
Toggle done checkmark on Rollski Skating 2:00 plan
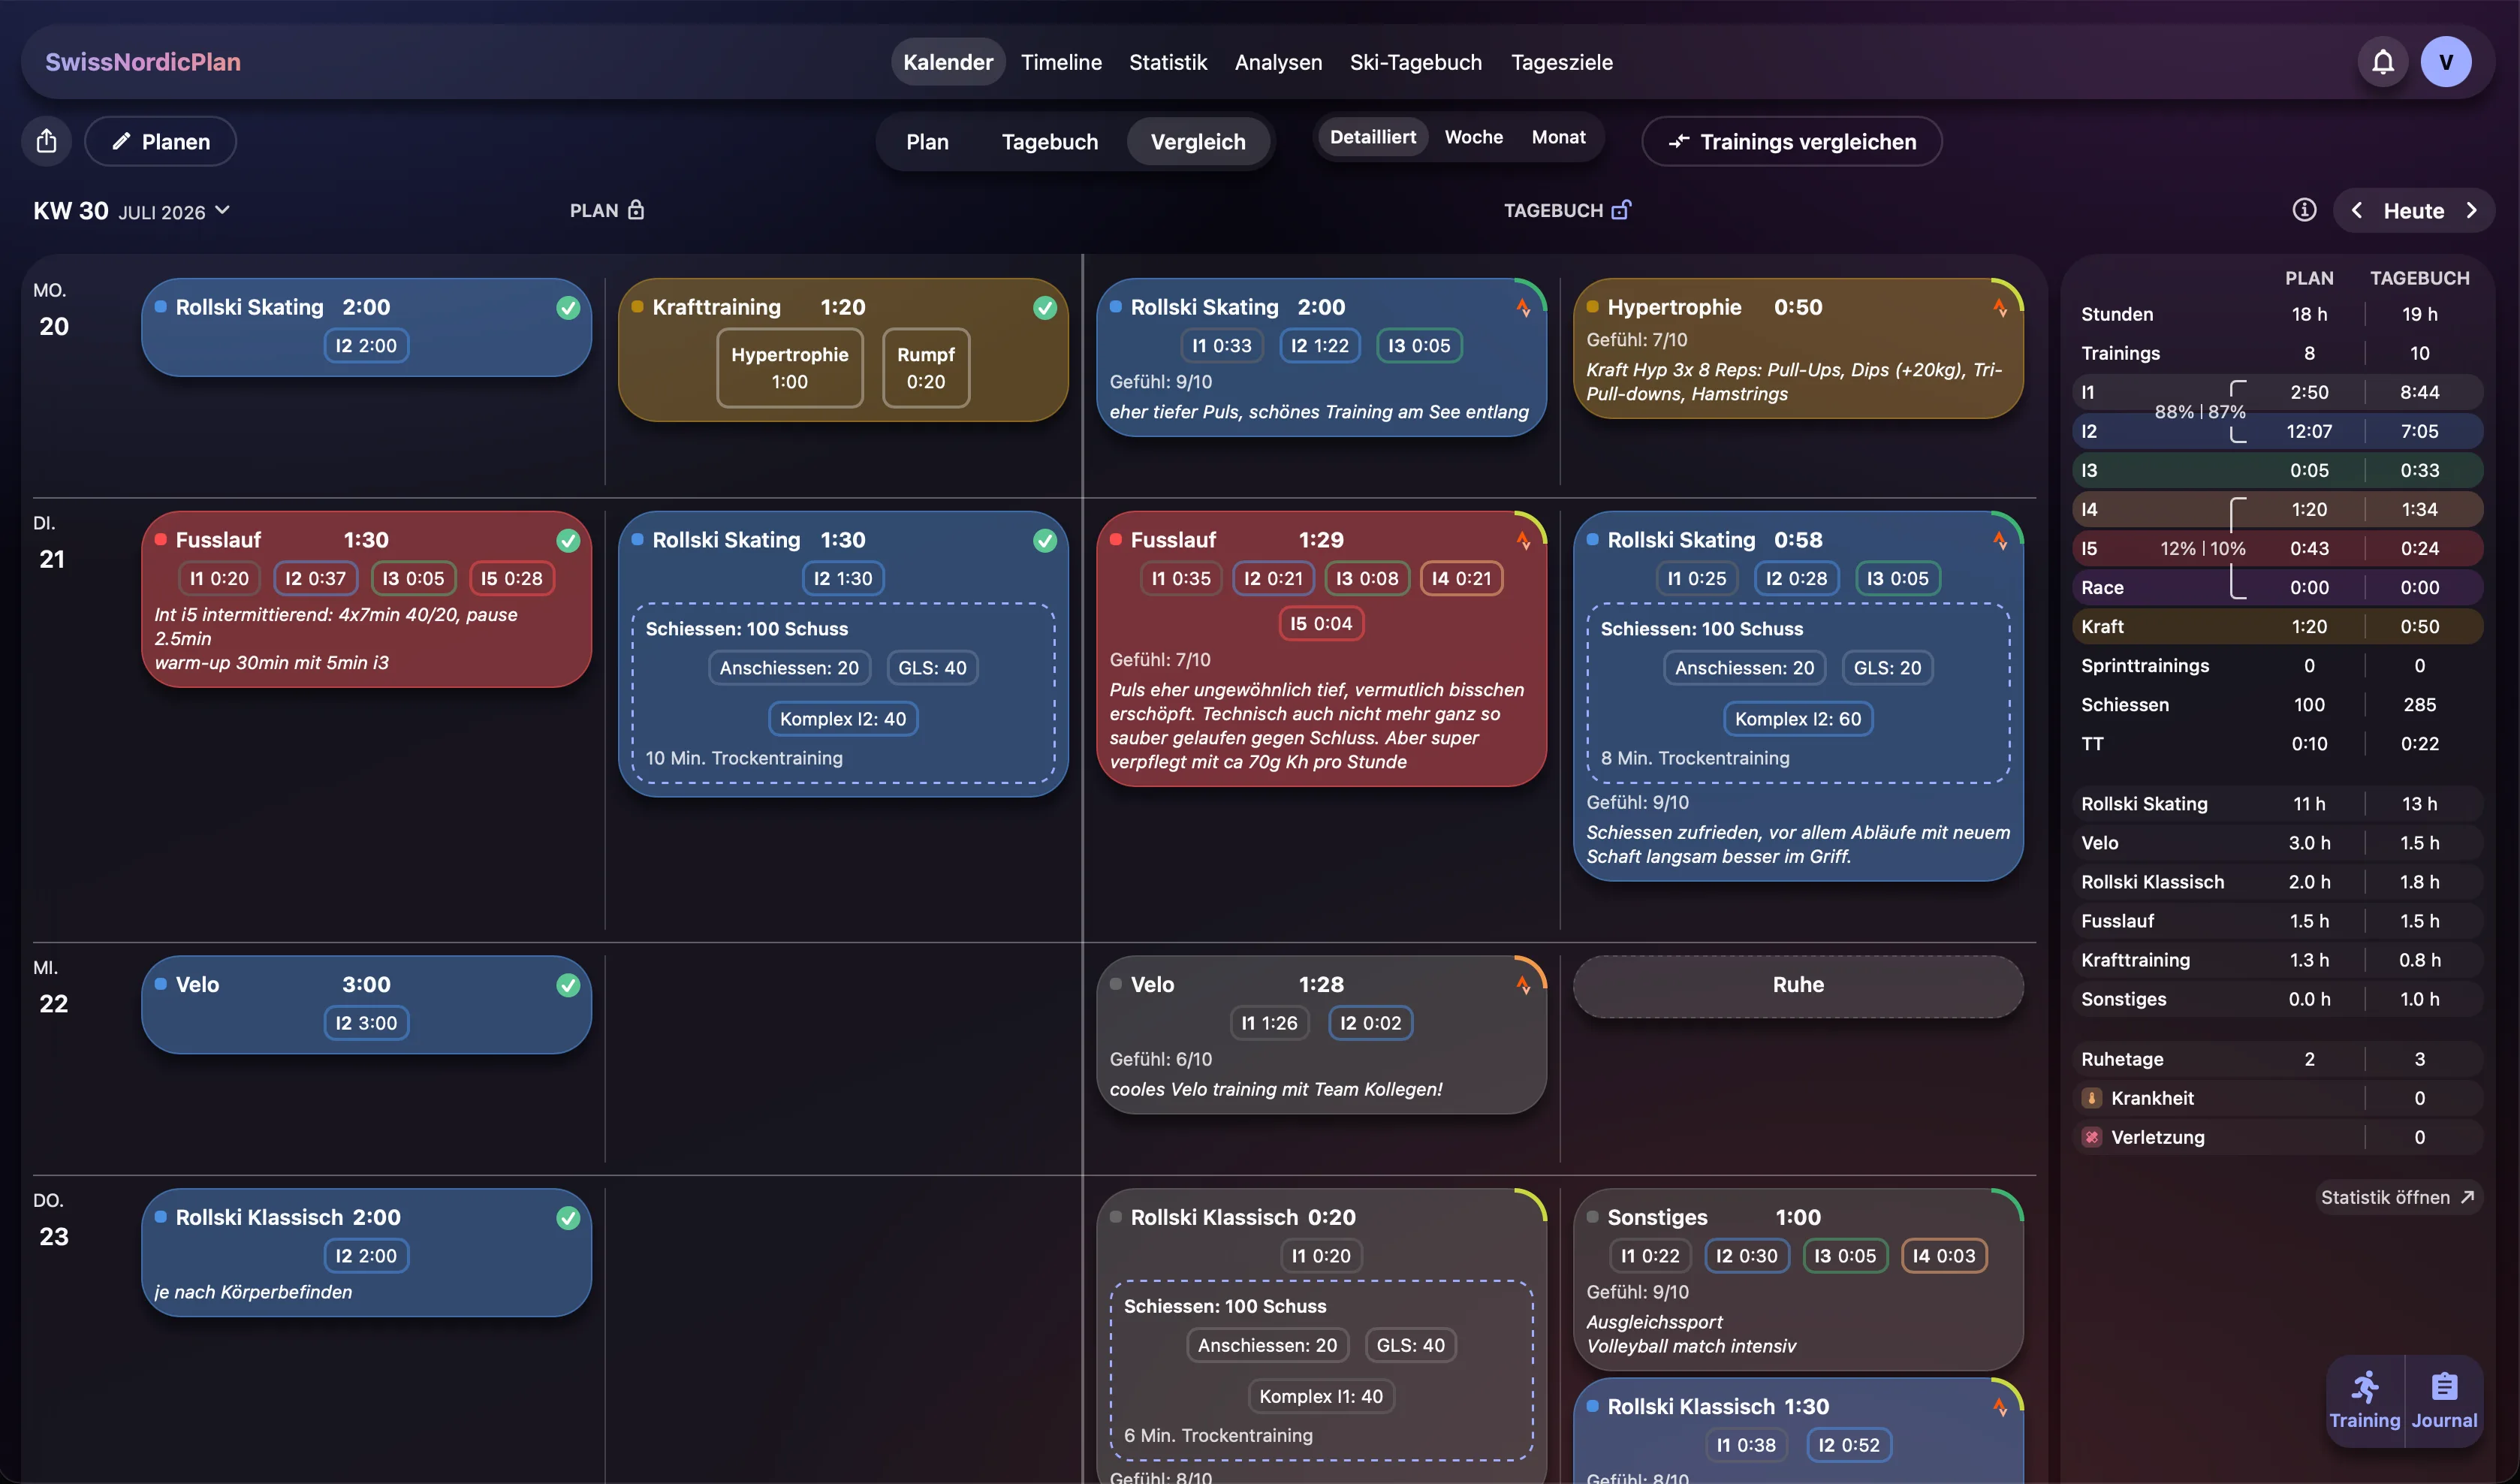pyautogui.click(x=568, y=308)
